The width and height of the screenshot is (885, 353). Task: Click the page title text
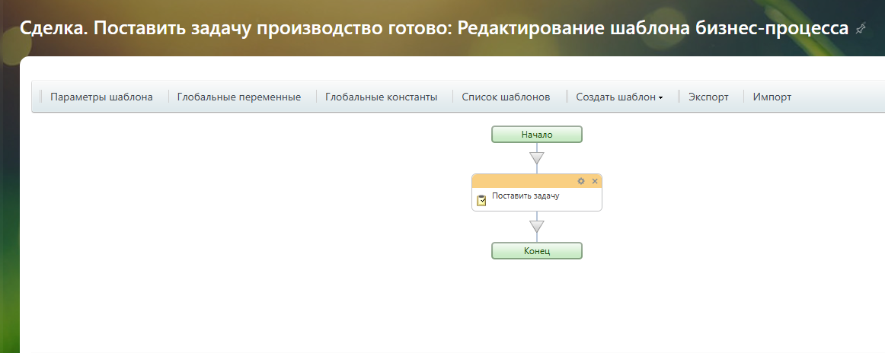click(433, 29)
